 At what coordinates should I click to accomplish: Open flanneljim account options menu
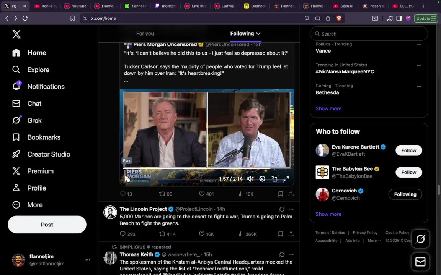88,260
